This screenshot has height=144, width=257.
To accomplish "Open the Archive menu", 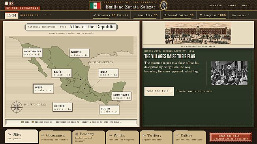I will point(216,6).
